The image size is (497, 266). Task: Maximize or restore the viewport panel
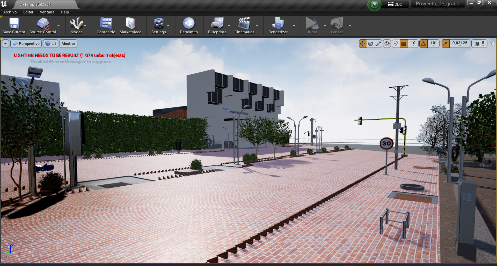[492, 44]
